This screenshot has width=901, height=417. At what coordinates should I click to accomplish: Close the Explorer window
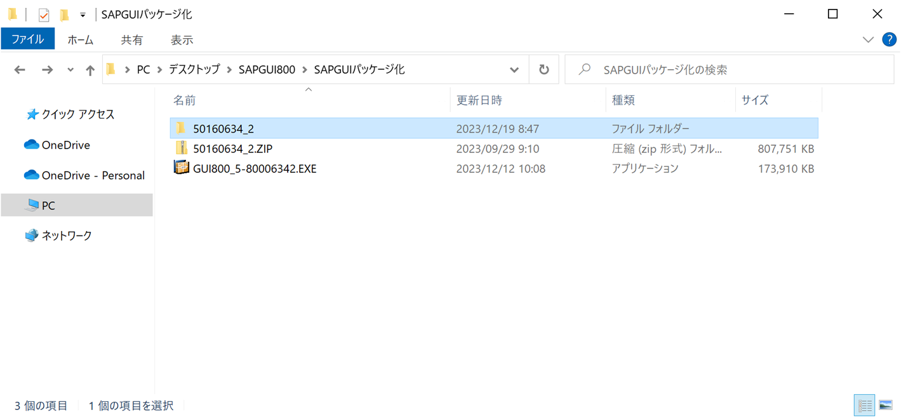(878, 14)
